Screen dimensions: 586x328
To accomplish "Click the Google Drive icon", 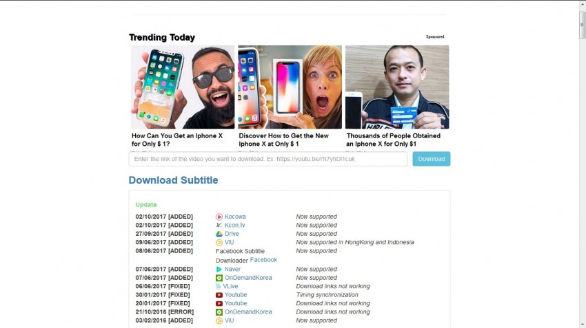I will coord(219,234).
